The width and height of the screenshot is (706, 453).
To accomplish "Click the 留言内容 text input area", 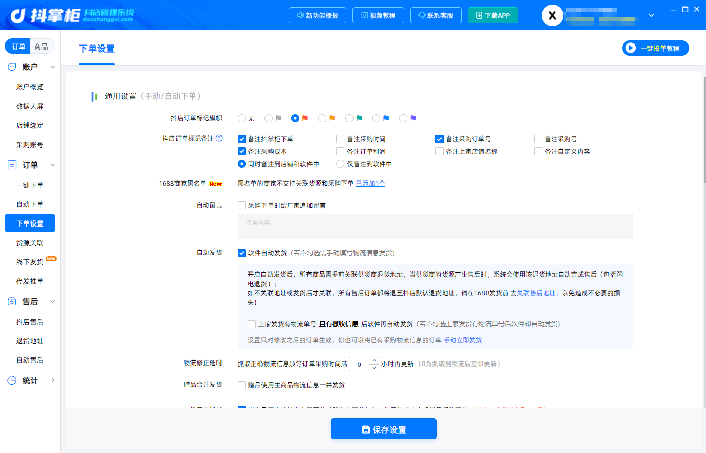I will [x=435, y=226].
